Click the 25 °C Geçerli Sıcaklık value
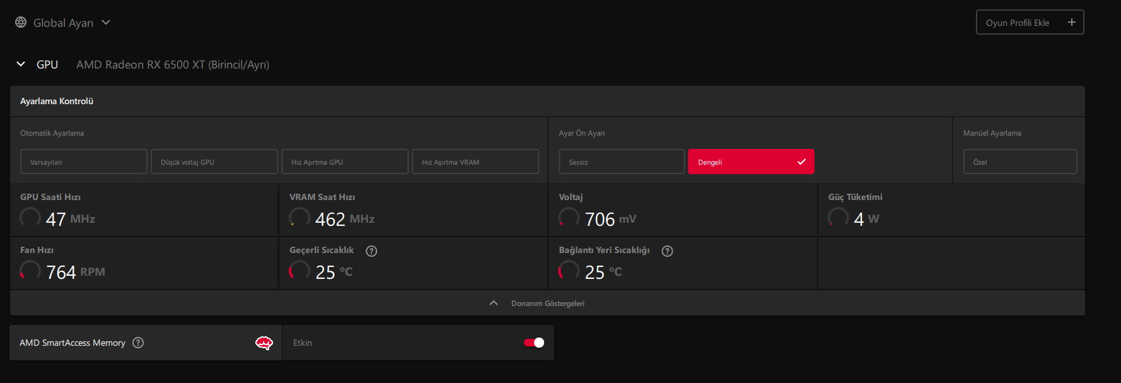 [x=334, y=272]
